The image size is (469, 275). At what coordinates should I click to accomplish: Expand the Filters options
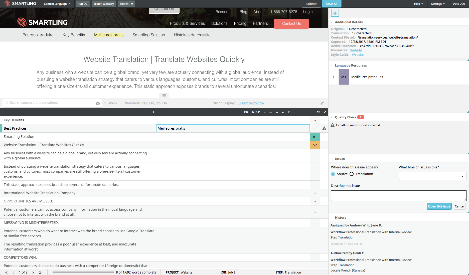110,103
